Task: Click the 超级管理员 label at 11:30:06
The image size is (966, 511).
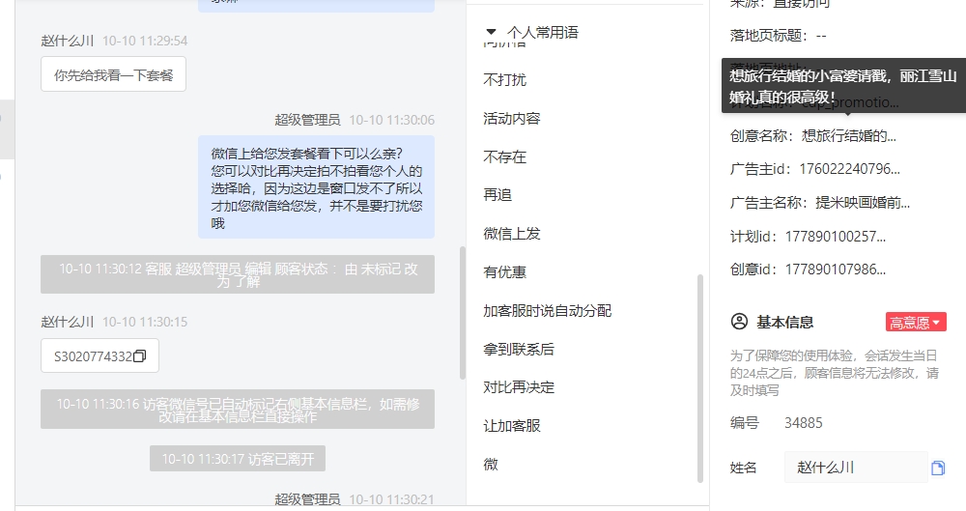Action: tap(307, 120)
